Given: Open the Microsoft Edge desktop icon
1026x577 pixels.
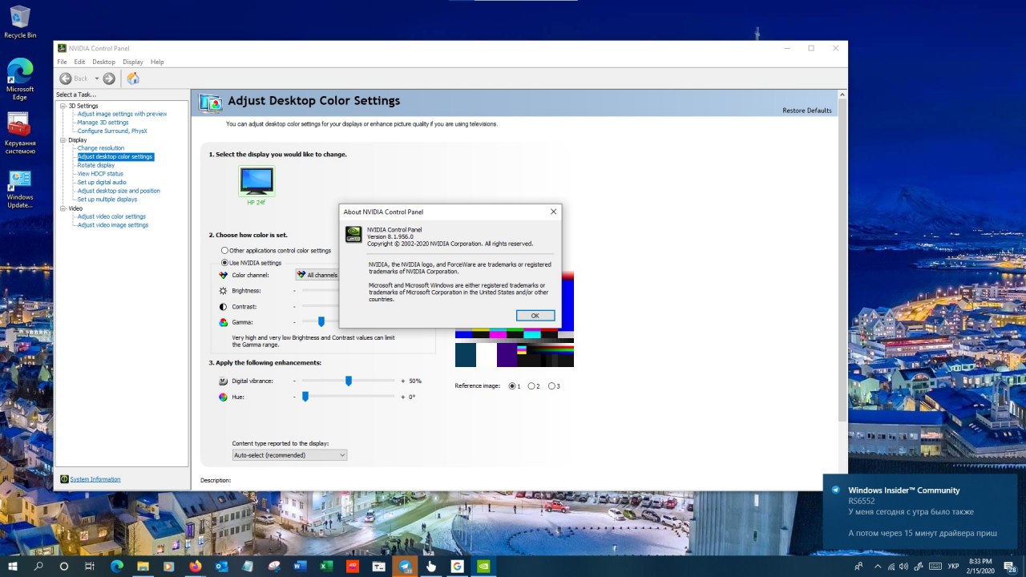Looking at the screenshot, I should click(20, 79).
